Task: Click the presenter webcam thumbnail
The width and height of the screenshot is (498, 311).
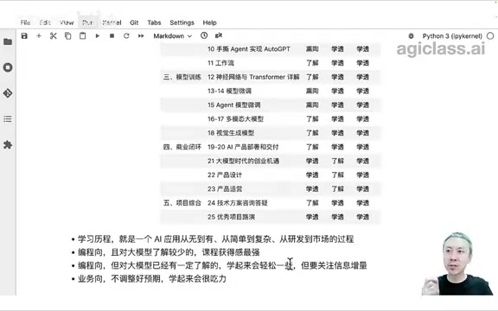Action: 457,263
